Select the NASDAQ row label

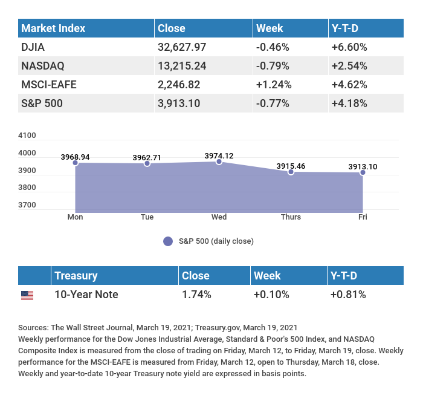43,65
